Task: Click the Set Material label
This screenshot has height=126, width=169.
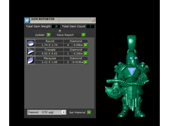Action: (77, 112)
